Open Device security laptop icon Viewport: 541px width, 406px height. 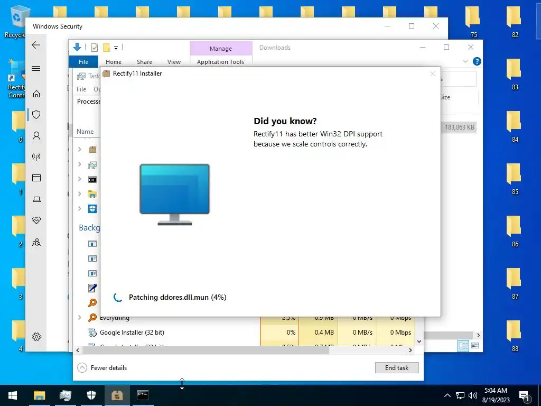(36, 199)
